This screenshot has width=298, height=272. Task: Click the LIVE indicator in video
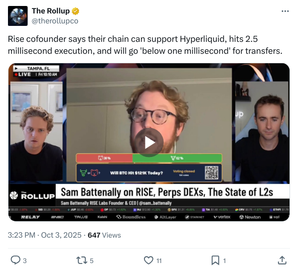tap(23, 74)
